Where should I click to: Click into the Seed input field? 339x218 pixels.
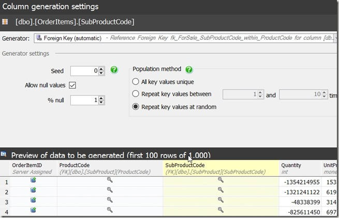coord(83,71)
